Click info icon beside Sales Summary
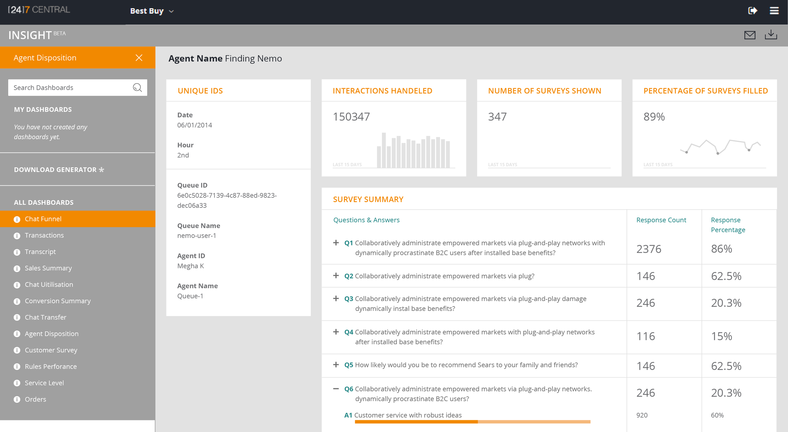 (17, 269)
